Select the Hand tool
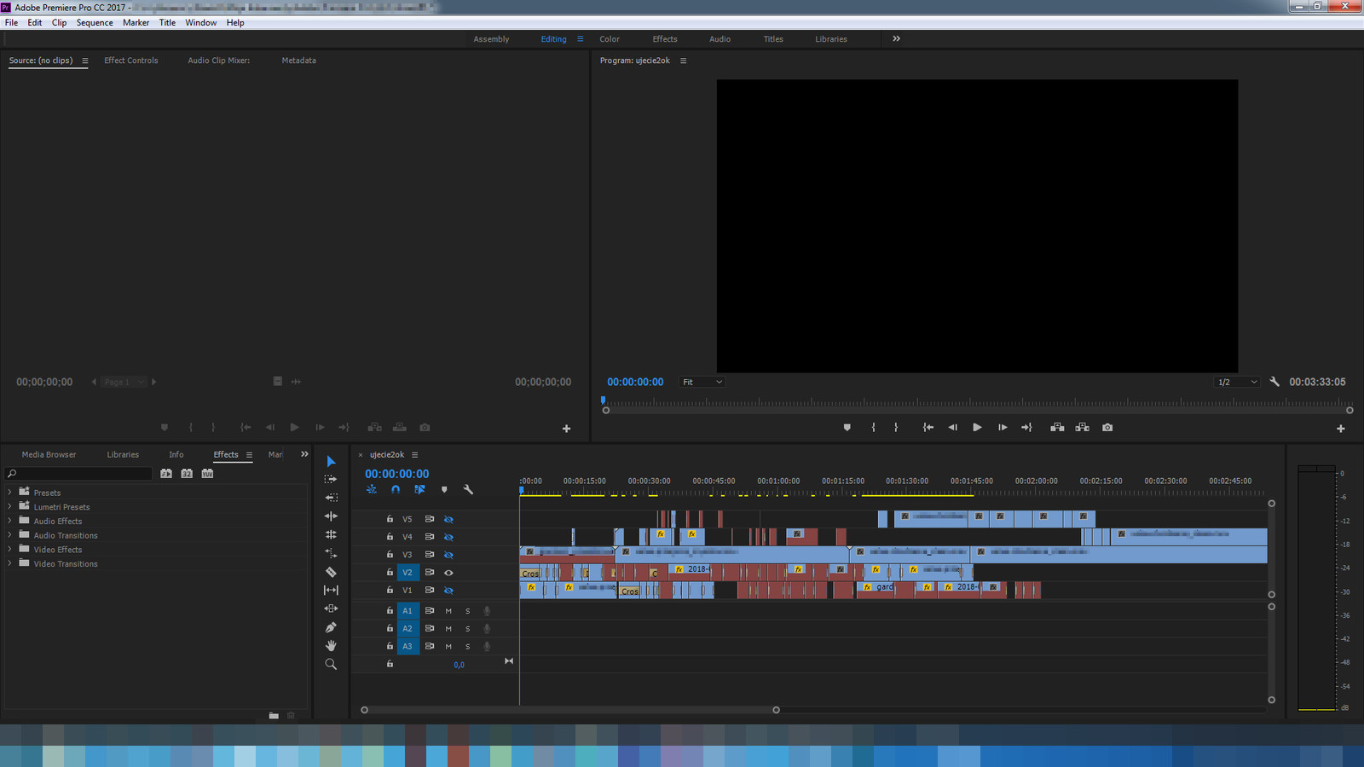Image resolution: width=1364 pixels, height=767 pixels. (331, 646)
